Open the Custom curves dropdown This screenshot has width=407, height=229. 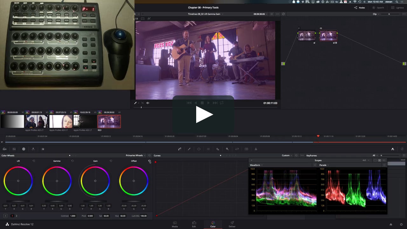287,156
